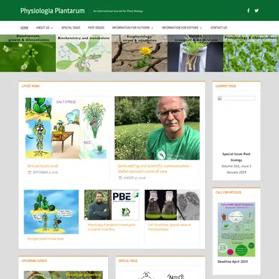Click the salt stress cartoon thumbnail
Viewport: 279px width, 279px height.
point(66,128)
